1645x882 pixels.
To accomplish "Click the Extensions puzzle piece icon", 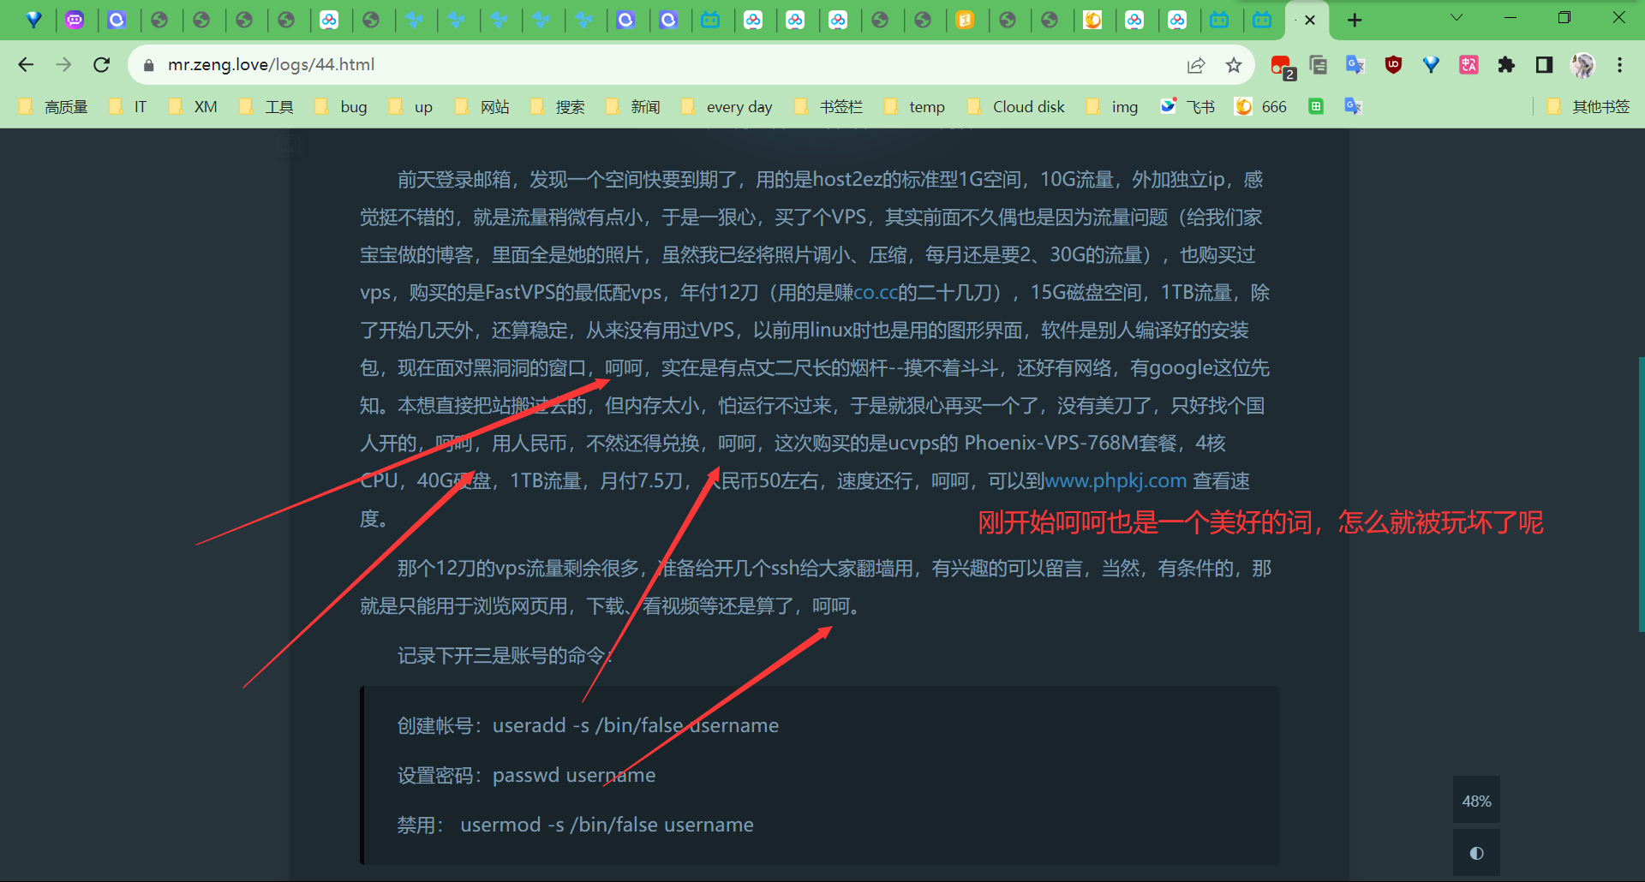I will (1506, 65).
